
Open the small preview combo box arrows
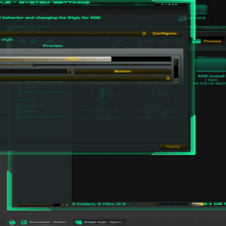pos(68,71)
